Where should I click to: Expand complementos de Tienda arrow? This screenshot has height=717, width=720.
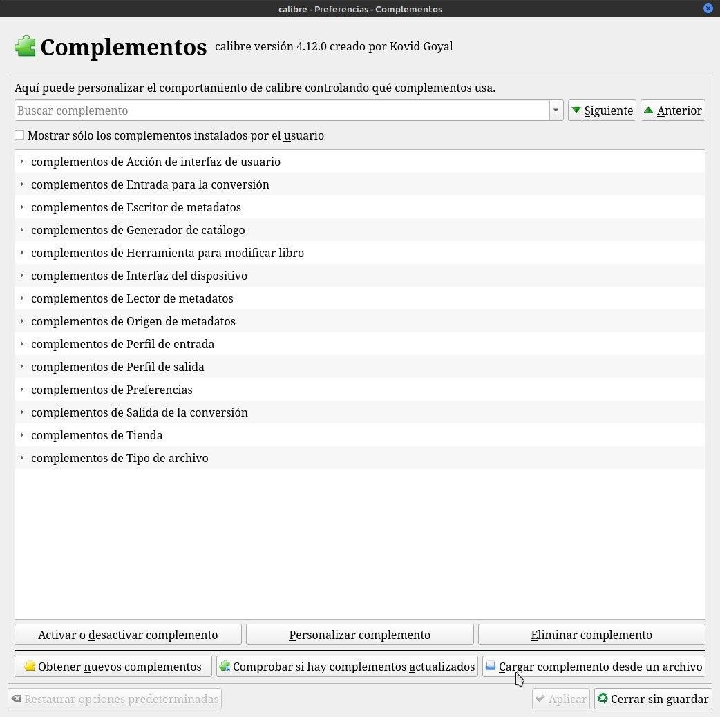(x=21, y=435)
